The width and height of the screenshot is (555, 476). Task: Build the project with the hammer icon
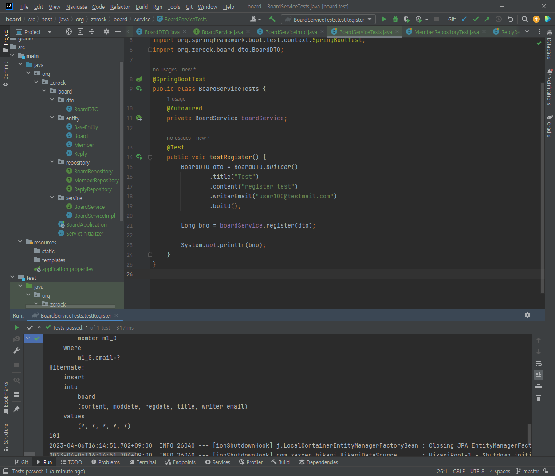[x=272, y=19]
